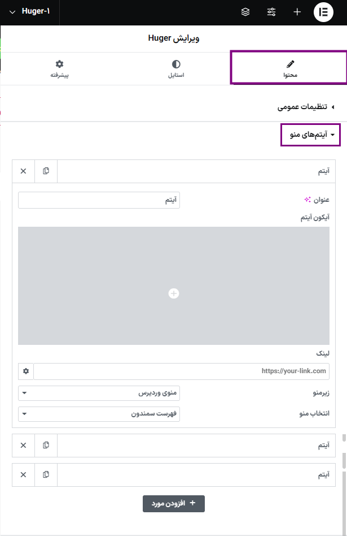Click the عنوان text field
347x536 pixels.
99,200
